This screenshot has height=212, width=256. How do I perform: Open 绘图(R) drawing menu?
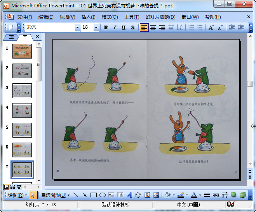coord(17,195)
